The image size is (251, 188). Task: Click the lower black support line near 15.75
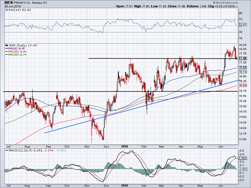tap(120, 92)
